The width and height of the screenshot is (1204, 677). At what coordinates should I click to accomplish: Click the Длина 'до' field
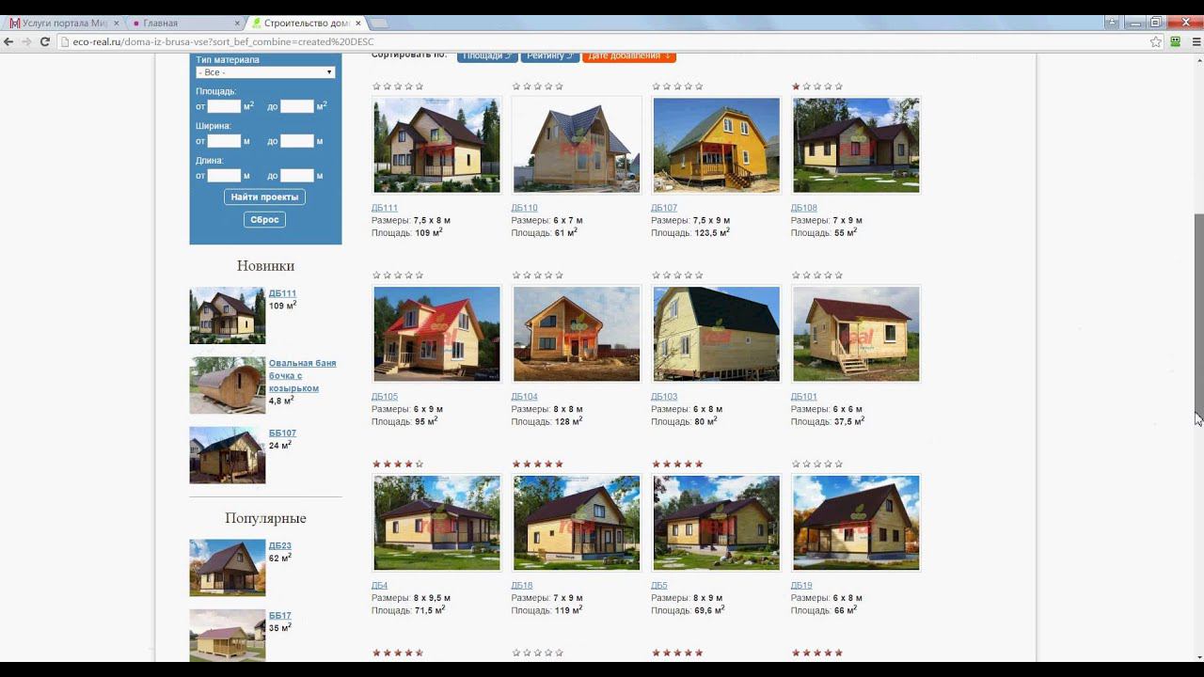297,176
